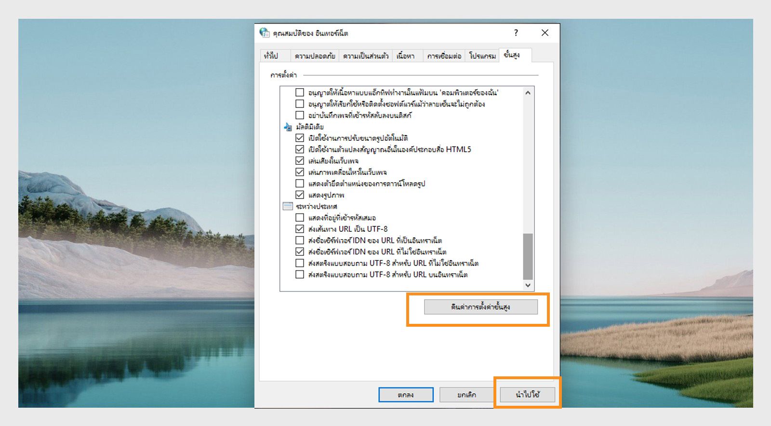Viewport: 771px width, 426px height.
Task: Uncheck IDN server names for ที่ไม่ใช่อินทราเน็ต URLs
Action: coord(300,252)
